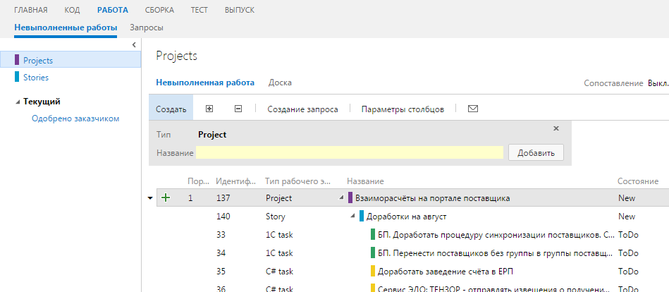
Task: Switch to the 'Доска' tab
Action: pos(280,83)
